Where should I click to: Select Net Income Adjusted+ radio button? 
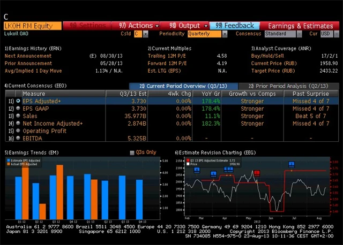pyautogui.click(x=18, y=123)
